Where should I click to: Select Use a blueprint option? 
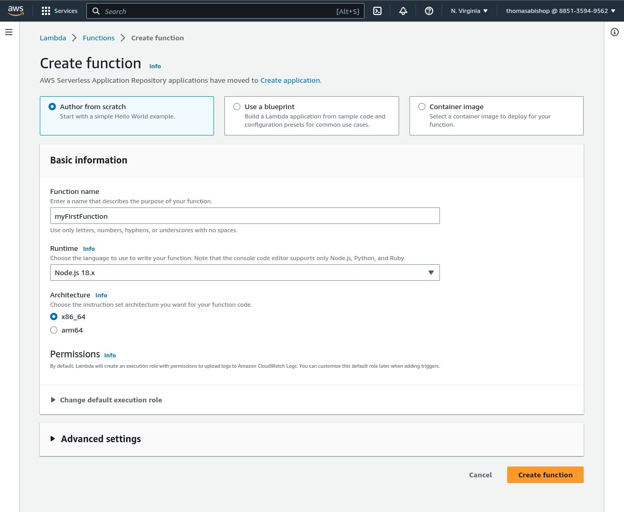[x=237, y=107]
